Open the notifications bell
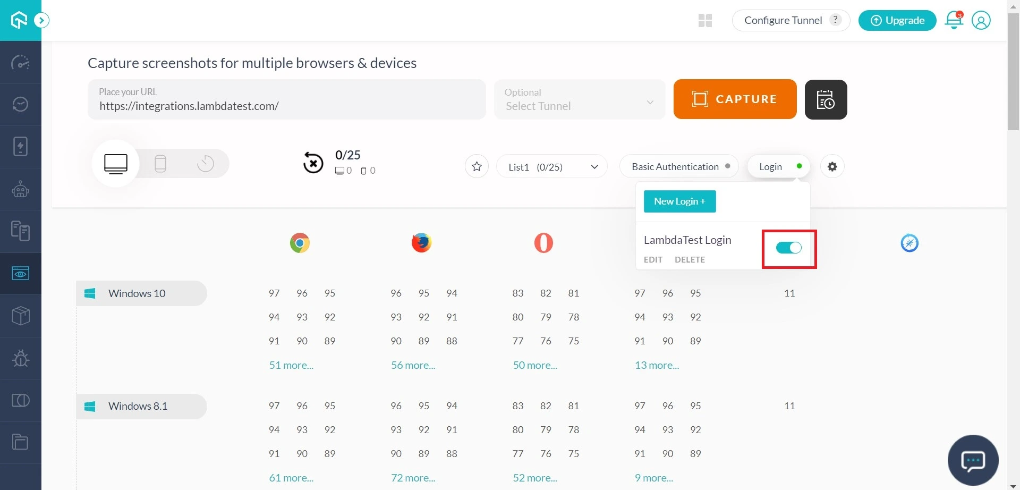The width and height of the screenshot is (1020, 490). point(954,20)
